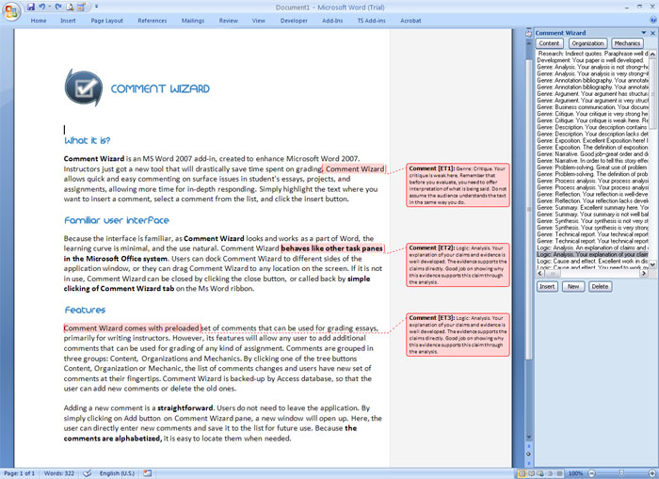The width and height of the screenshot is (659, 479).
Task: Click the macro recording status icon
Action: pyautogui.click(x=147, y=473)
